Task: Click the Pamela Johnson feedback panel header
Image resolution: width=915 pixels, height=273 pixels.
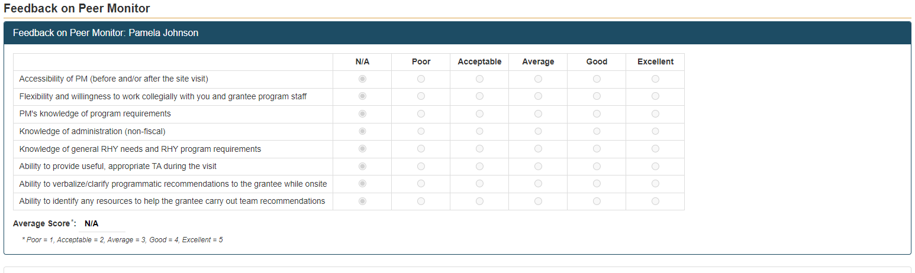Action: coord(105,33)
